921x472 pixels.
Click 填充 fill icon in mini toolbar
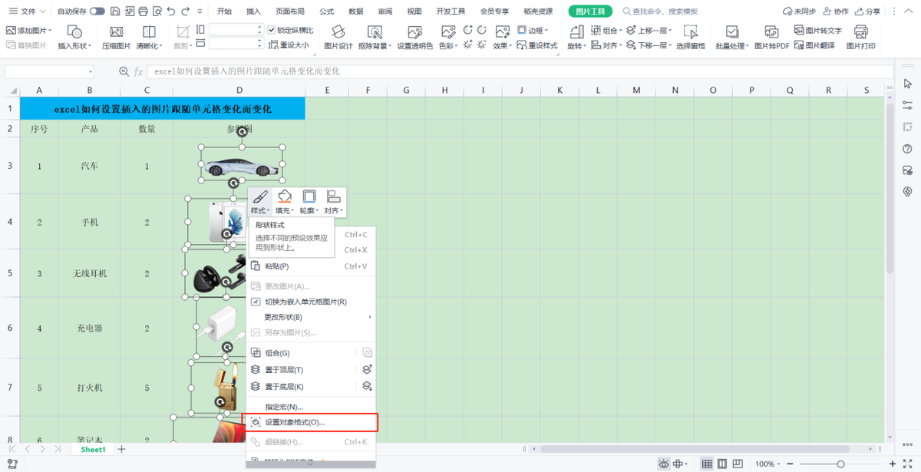(x=285, y=202)
